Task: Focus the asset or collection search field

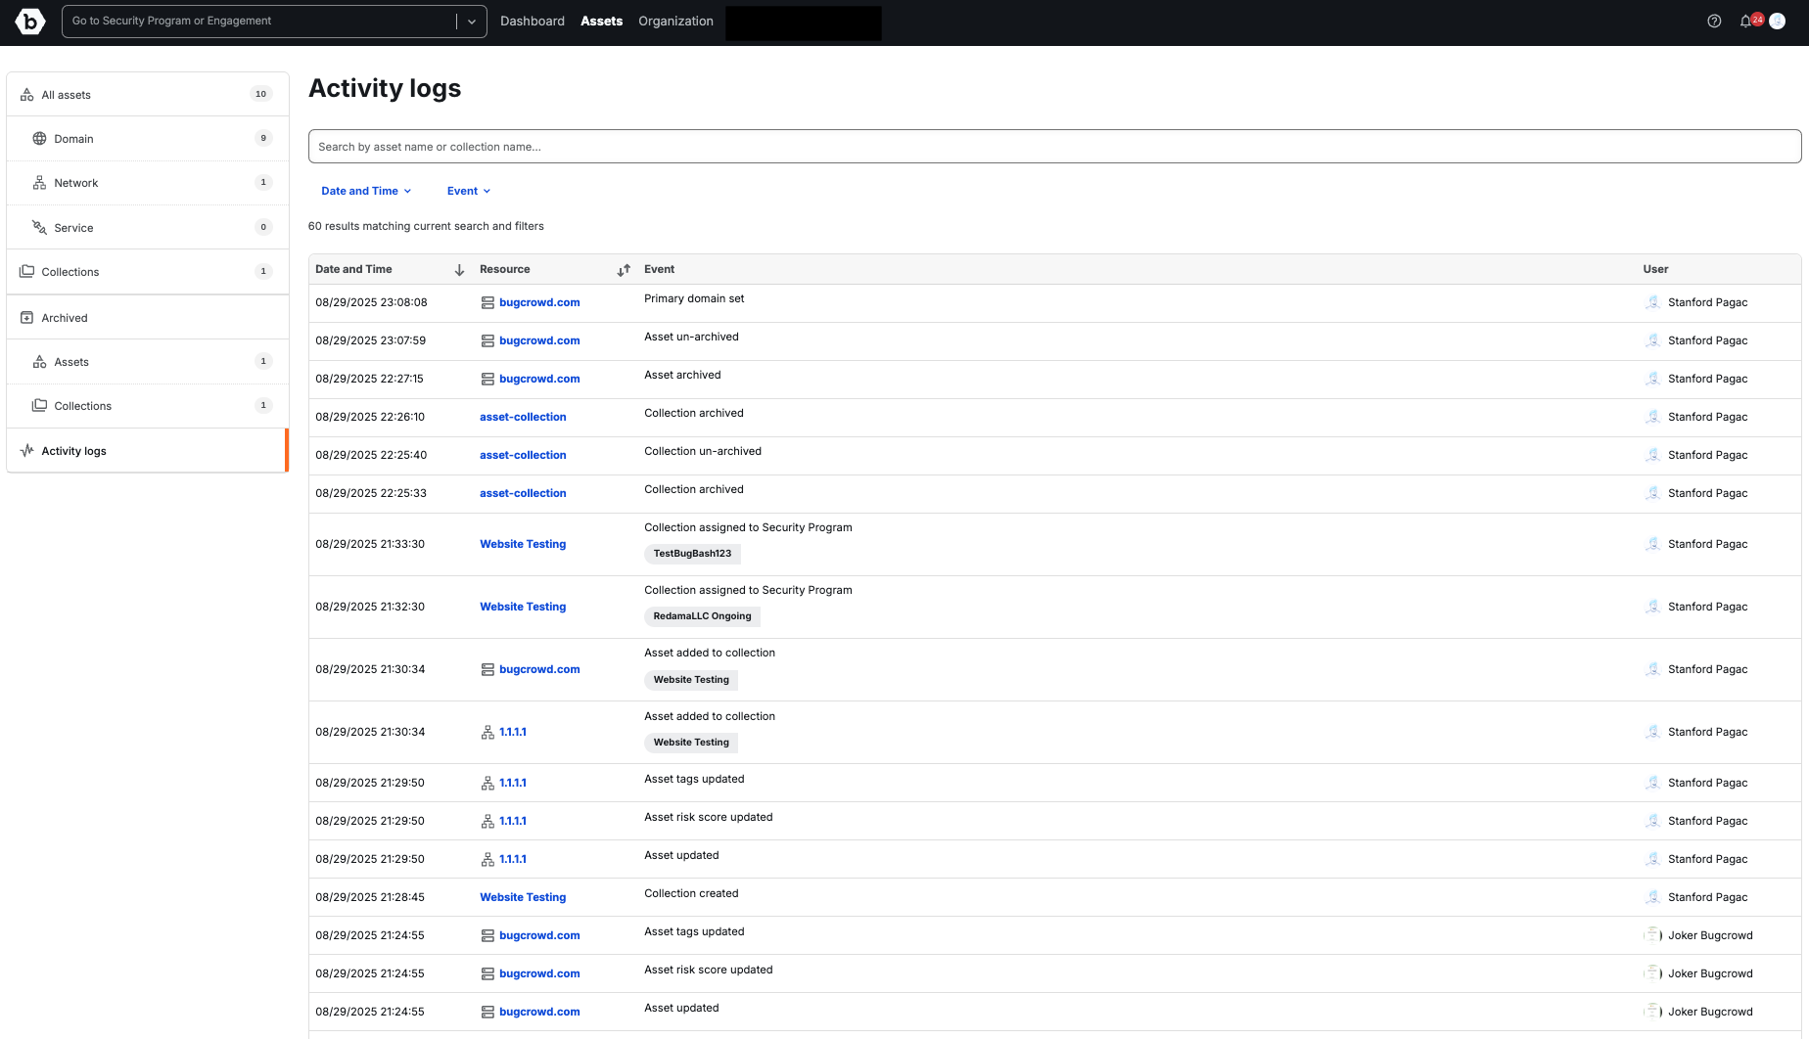Action: 1054,147
